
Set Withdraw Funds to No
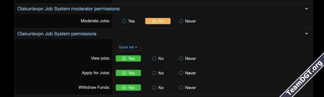pos(158,88)
